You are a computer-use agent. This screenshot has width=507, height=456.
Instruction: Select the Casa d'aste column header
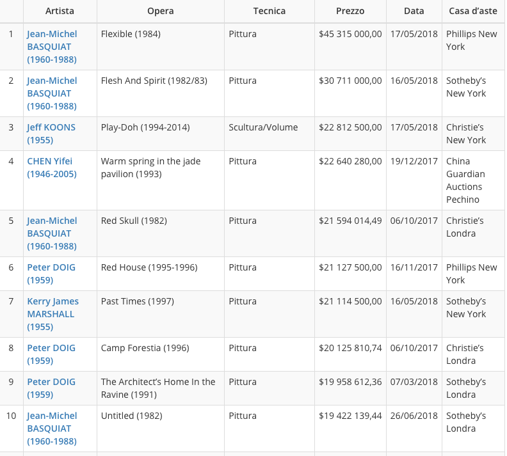(473, 11)
